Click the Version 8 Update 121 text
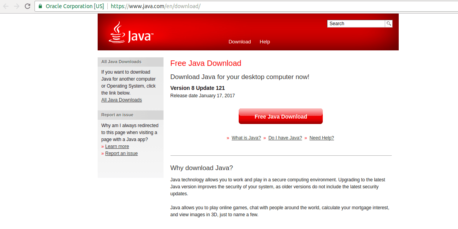458x229 pixels. click(198, 88)
